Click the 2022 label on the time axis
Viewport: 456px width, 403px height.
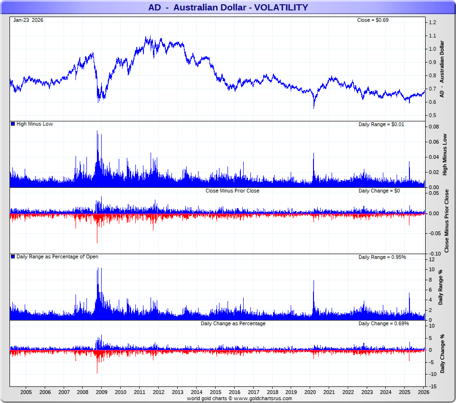(348, 392)
